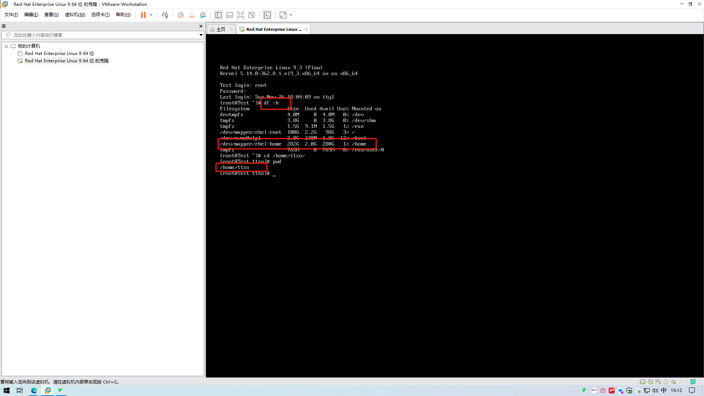Open Task View on the taskbar

pyautogui.click(x=20, y=390)
